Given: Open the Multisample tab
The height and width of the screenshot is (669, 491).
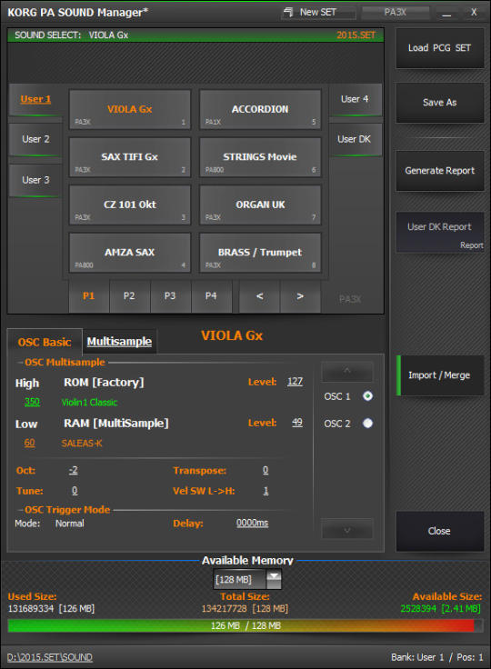Looking at the screenshot, I should [x=119, y=342].
